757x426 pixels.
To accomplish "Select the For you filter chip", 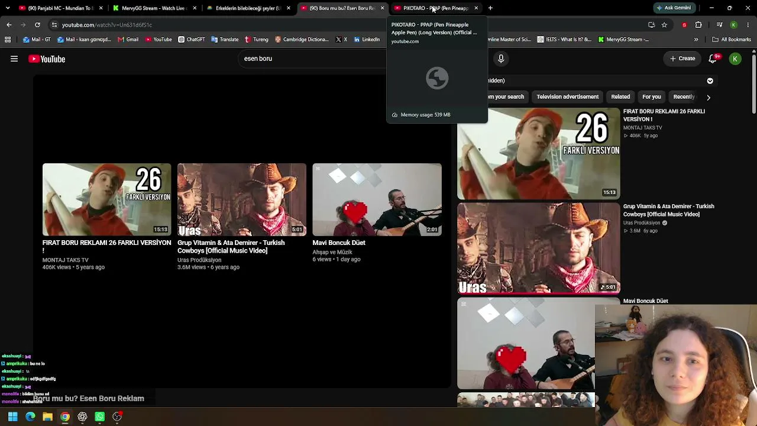I will [x=652, y=97].
